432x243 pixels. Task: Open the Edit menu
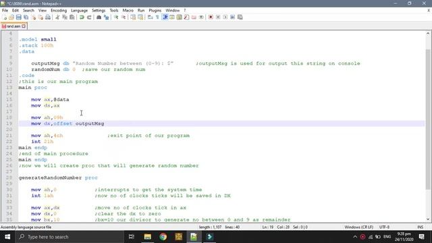pyautogui.click(x=16, y=11)
